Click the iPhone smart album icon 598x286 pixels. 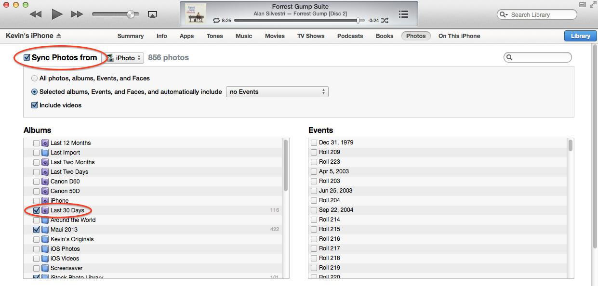[x=45, y=201]
